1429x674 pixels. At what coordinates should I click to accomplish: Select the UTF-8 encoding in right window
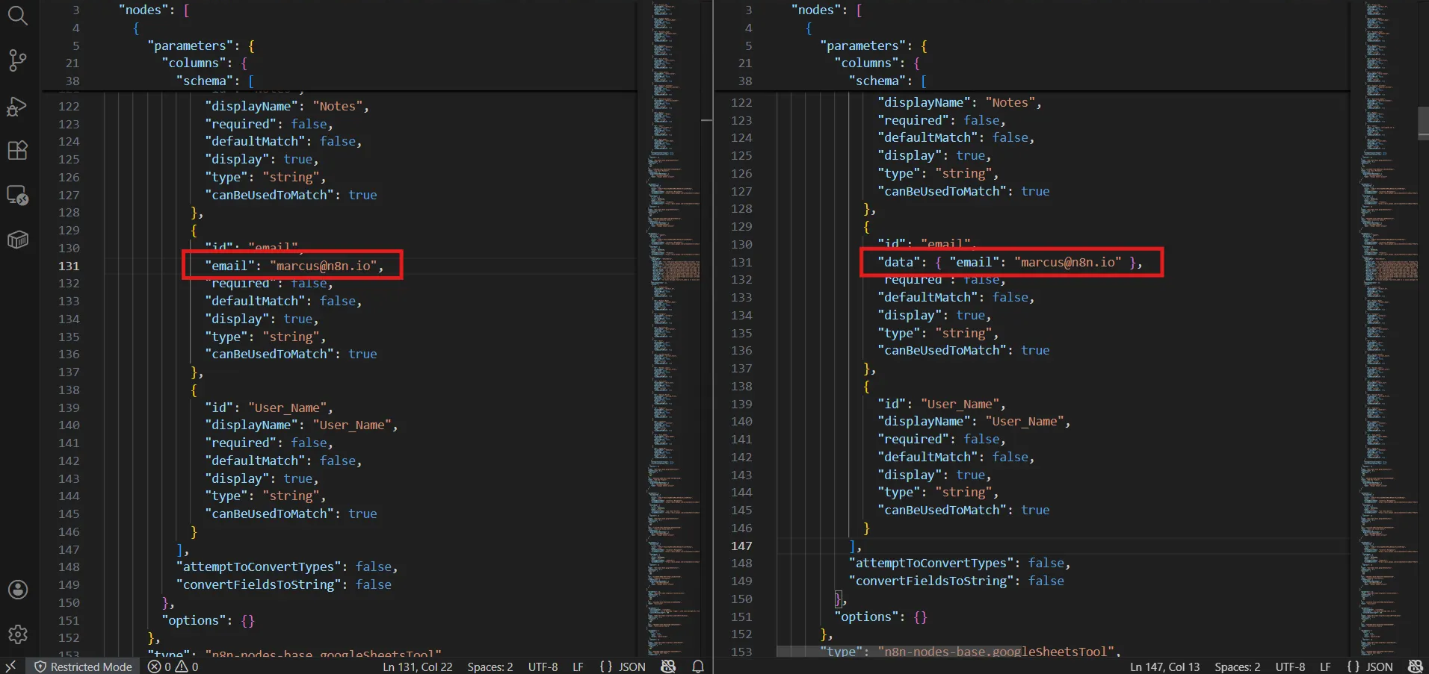click(1290, 667)
